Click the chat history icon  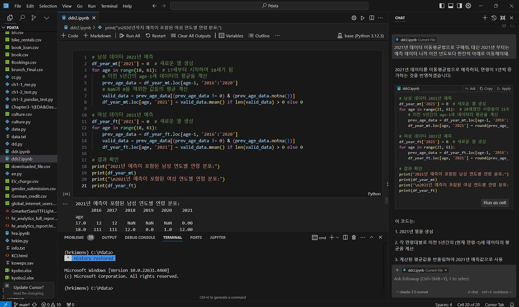(494, 18)
